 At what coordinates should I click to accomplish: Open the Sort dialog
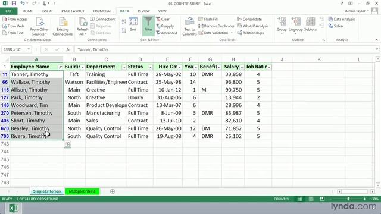point(133,25)
